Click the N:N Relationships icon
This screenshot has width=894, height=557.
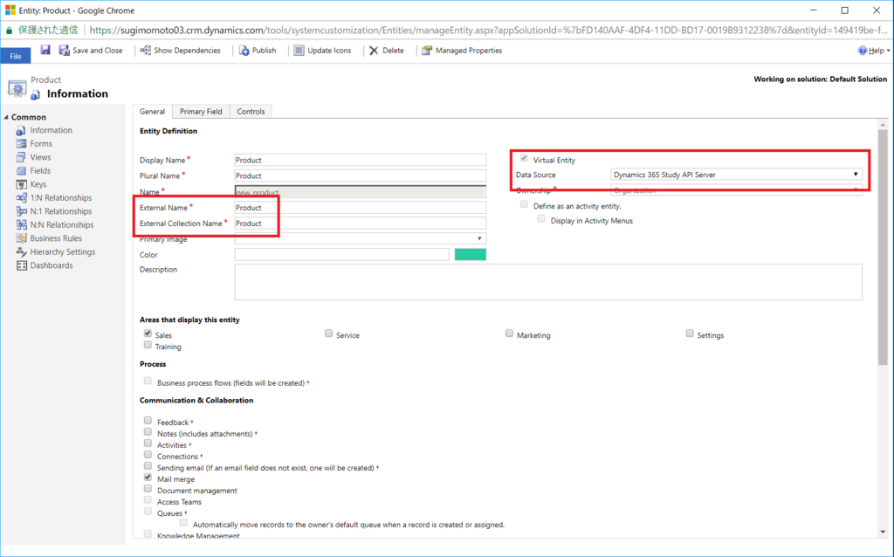(21, 224)
